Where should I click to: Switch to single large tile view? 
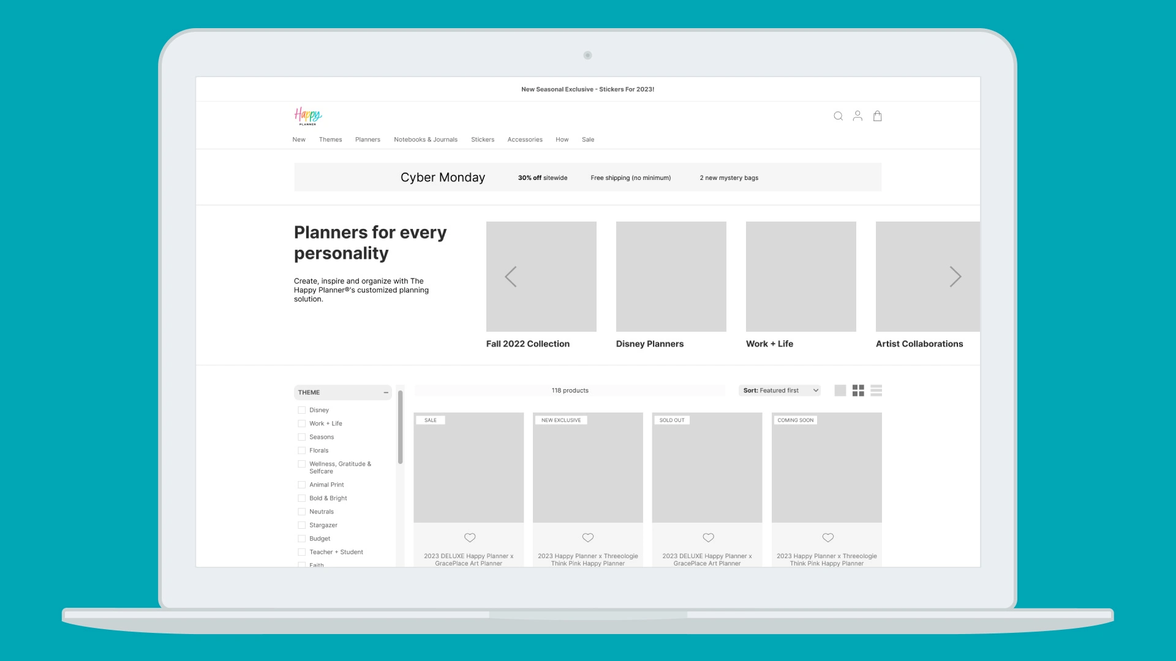840,390
